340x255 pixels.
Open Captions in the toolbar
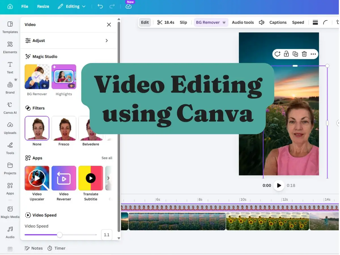(x=278, y=22)
